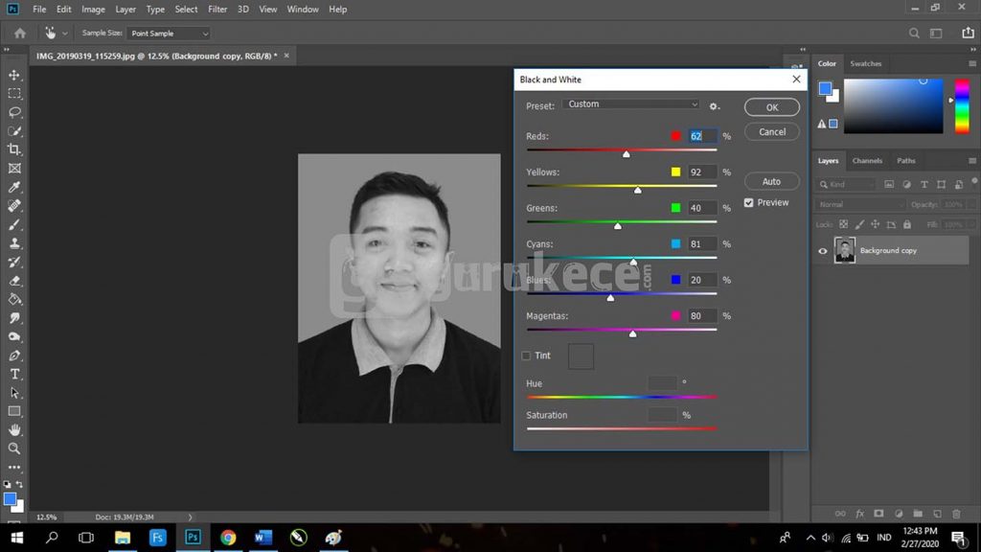Click the Greens percentage input field
The height and width of the screenshot is (552, 981).
point(702,208)
